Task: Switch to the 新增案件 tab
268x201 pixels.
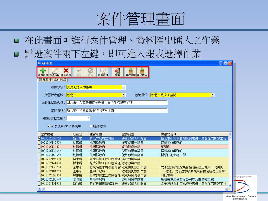Action: point(45,80)
